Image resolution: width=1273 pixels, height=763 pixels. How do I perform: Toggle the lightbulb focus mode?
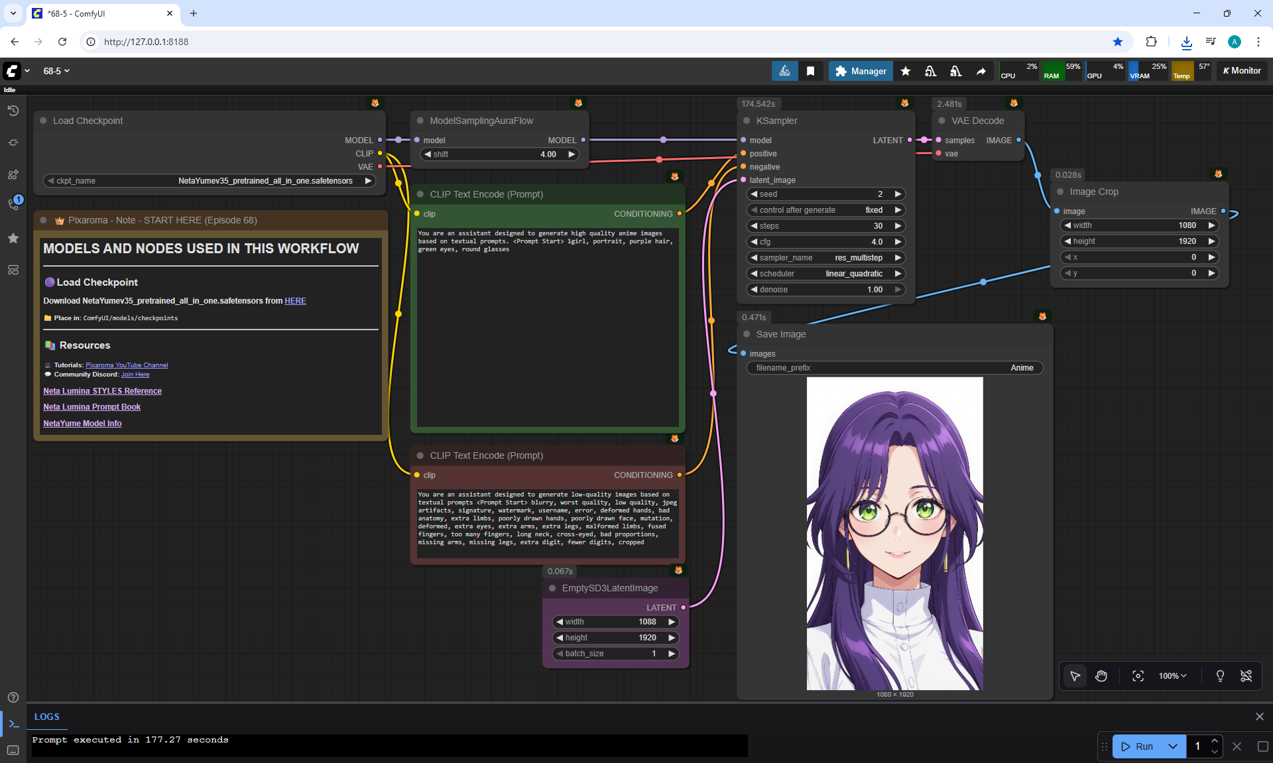1219,675
